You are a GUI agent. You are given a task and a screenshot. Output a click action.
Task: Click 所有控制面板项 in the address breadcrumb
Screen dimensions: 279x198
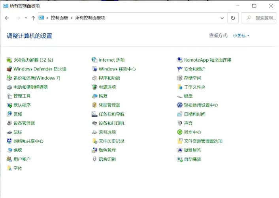[90, 18]
